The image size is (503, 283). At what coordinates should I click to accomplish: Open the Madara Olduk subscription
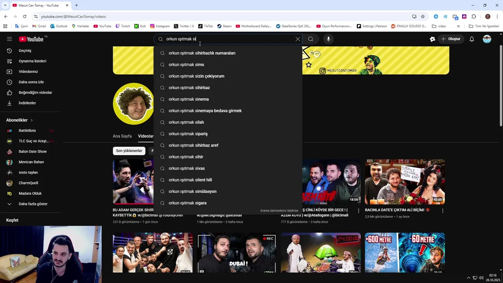tap(30, 193)
